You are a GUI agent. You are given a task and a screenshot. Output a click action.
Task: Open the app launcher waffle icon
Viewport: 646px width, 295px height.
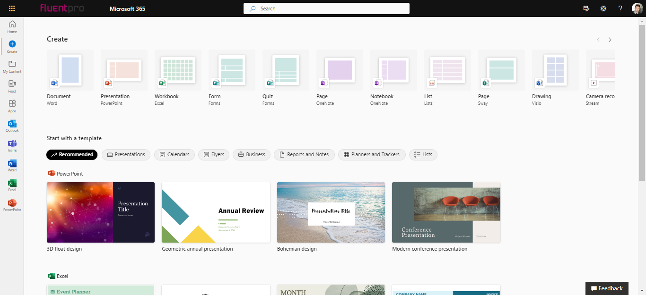(x=12, y=8)
